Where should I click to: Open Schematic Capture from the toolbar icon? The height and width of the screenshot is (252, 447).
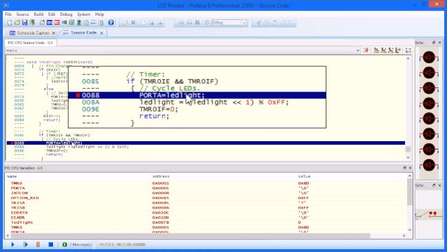[x=50, y=23]
